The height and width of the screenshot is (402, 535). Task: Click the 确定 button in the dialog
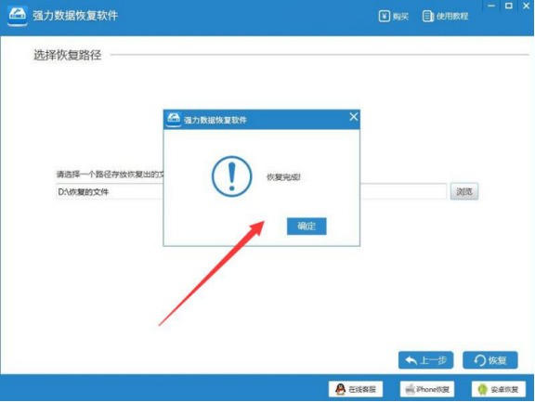307,226
